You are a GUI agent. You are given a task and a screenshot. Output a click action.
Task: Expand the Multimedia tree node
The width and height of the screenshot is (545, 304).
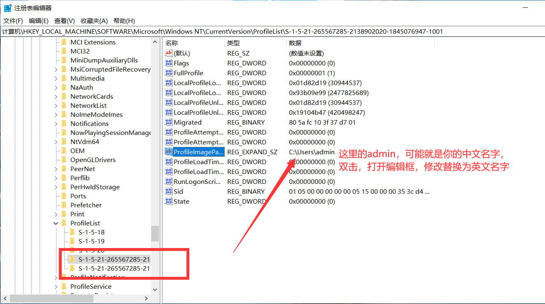(x=56, y=78)
